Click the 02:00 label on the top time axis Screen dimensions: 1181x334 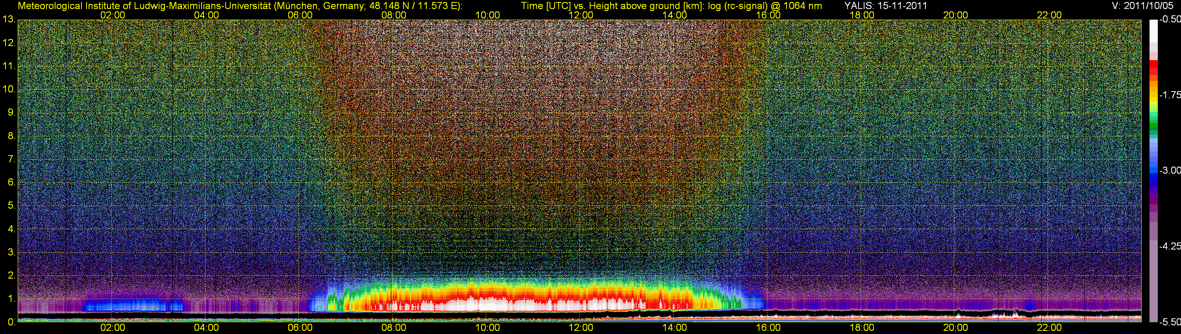click(112, 15)
